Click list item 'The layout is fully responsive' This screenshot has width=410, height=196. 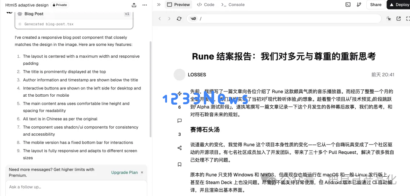[x=80, y=154]
